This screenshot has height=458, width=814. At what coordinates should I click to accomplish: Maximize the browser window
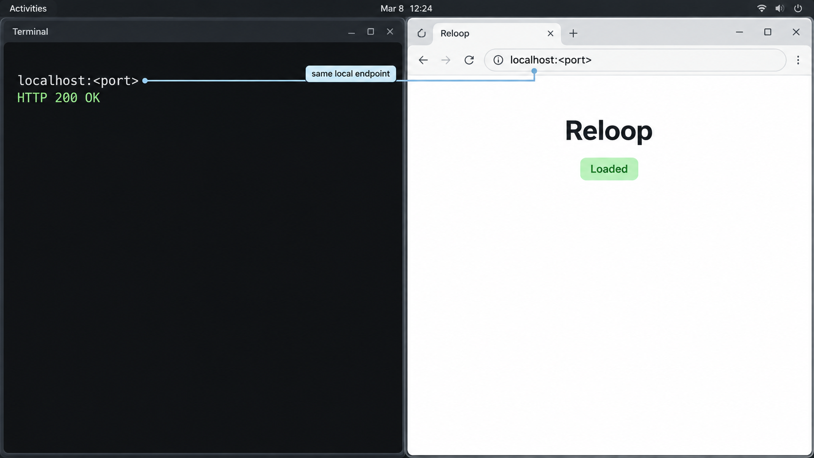[x=768, y=32]
